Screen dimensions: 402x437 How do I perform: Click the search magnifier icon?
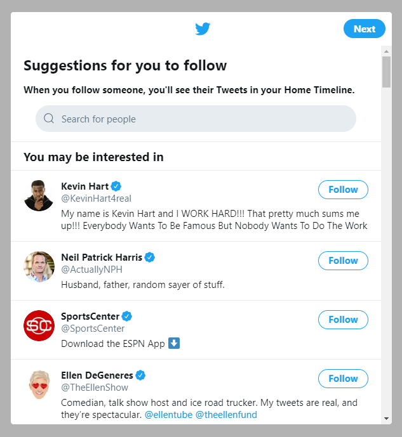(49, 119)
